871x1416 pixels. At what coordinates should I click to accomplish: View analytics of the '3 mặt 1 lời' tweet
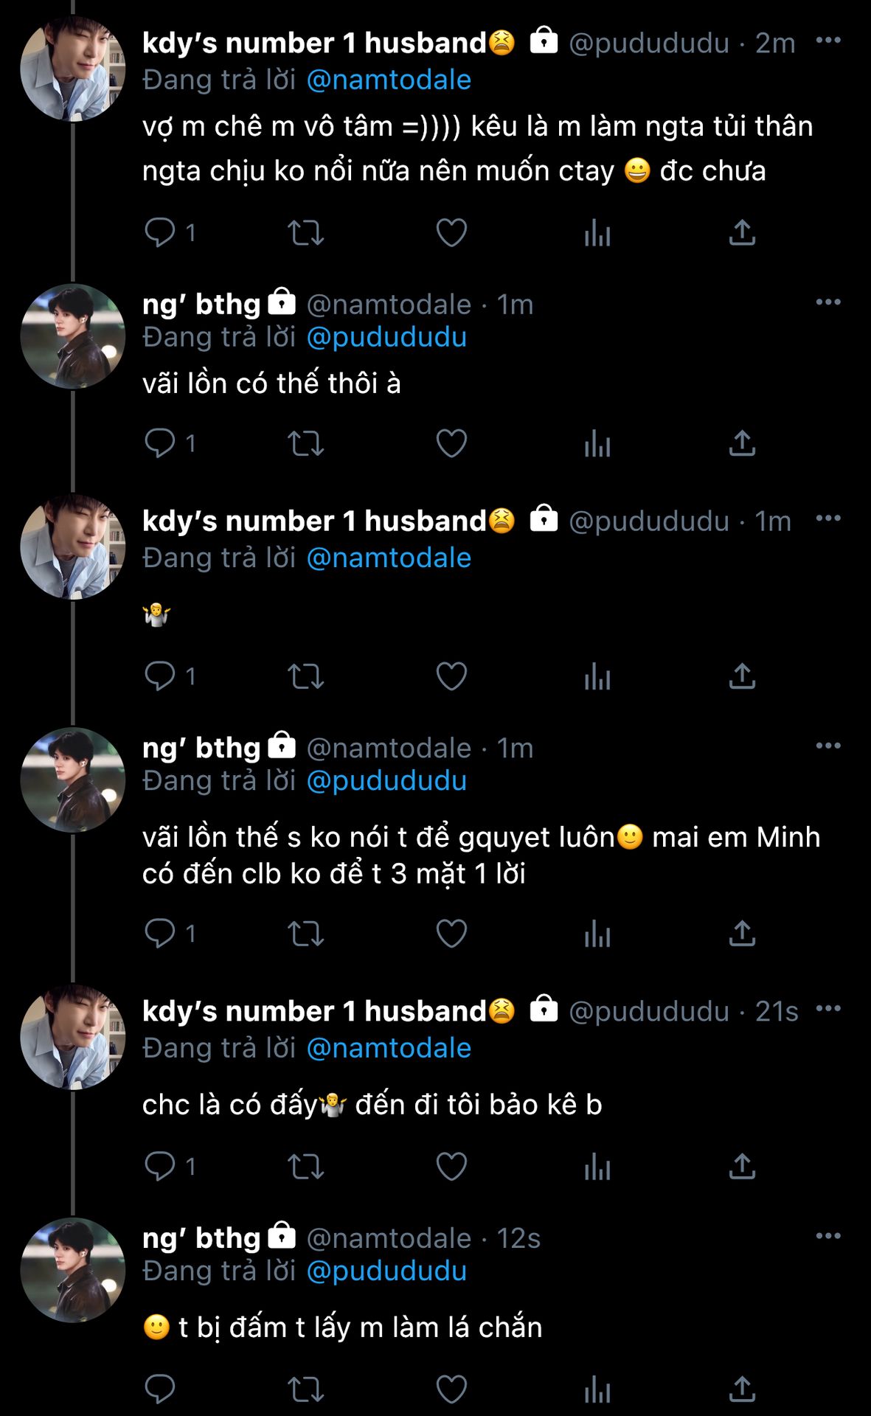click(x=597, y=934)
